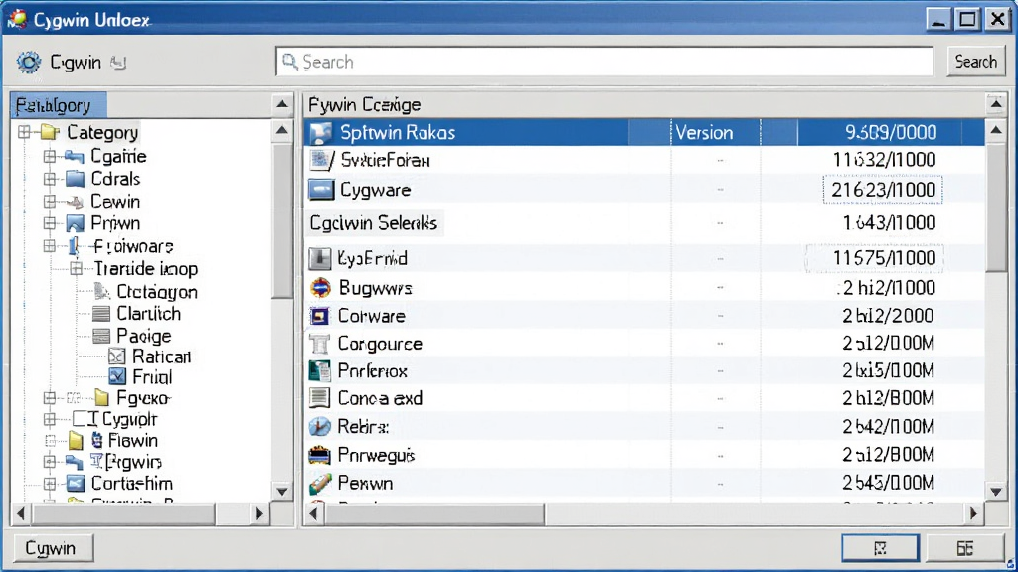Toggle the Raticarl checkbox
1018x572 pixels.
point(117,357)
